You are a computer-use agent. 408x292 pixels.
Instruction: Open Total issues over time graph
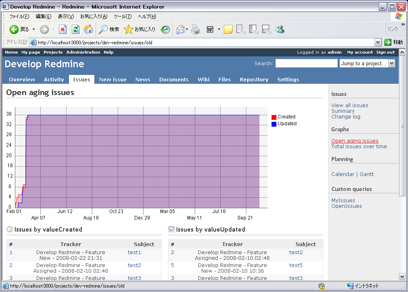359,146
